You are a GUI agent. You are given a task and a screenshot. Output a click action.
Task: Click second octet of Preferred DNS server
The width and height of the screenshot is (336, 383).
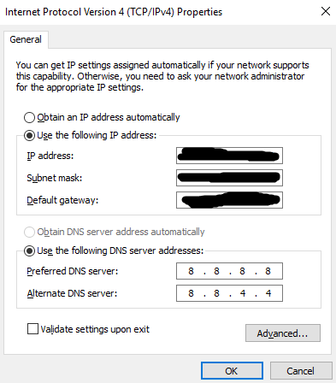(216, 271)
